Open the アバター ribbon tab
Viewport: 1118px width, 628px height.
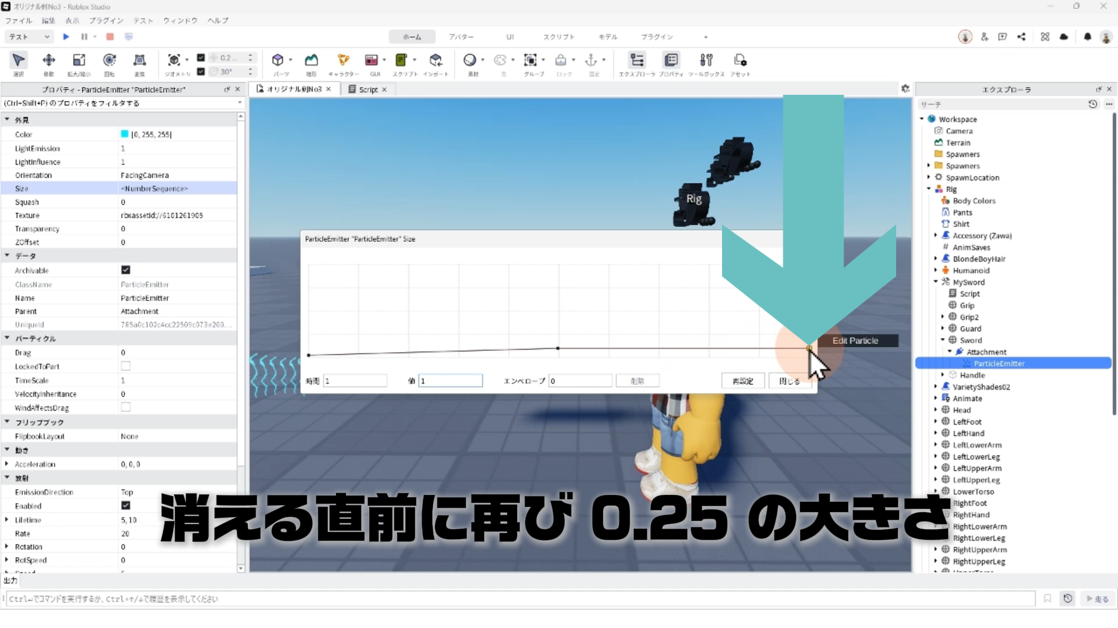point(461,37)
